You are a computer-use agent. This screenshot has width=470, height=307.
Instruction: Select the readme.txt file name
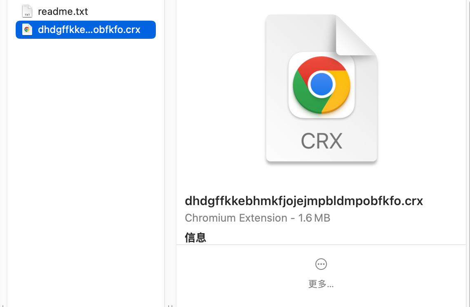(x=63, y=11)
